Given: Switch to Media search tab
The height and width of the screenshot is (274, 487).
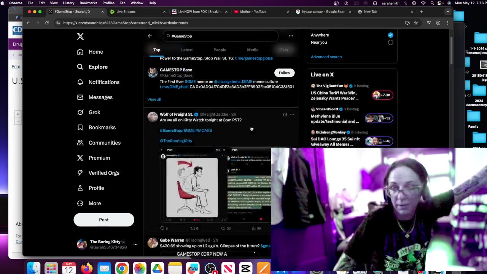Looking at the screenshot, I should (253, 50).
